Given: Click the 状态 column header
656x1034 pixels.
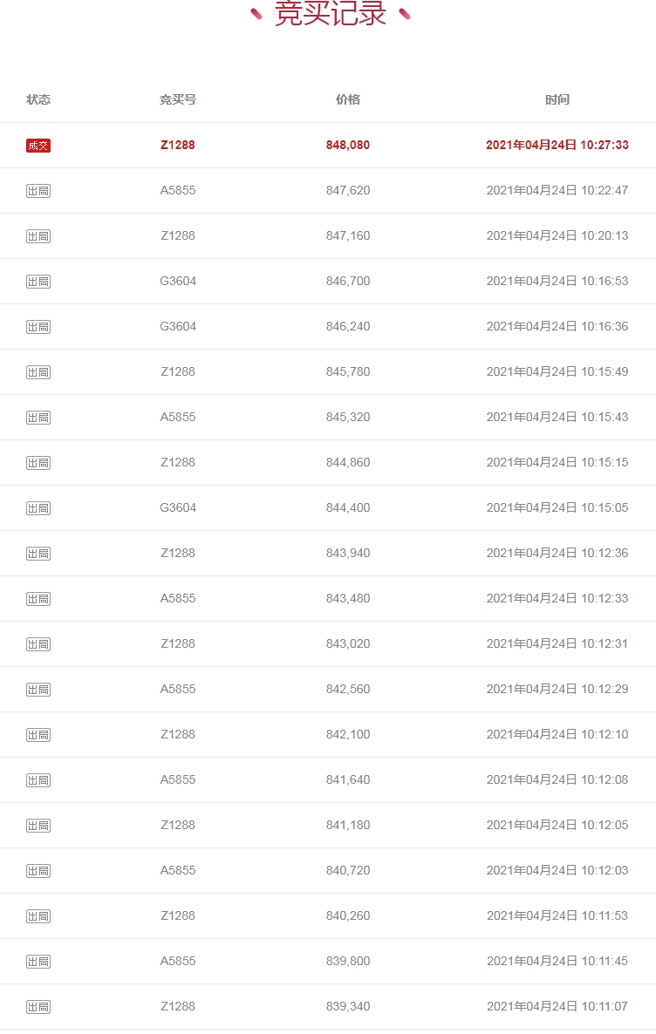Looking at the screenshot, I should coord(38,99).
